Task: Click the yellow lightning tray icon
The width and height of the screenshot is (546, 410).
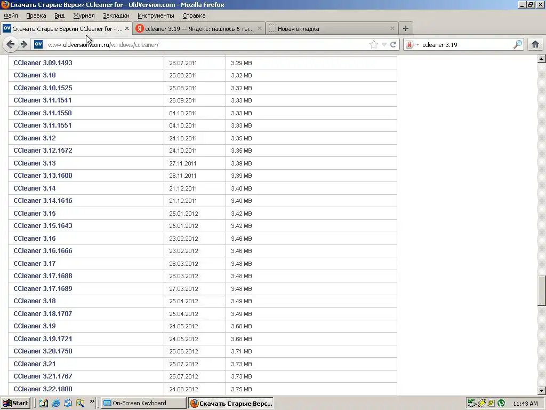Action: [481, 404]
